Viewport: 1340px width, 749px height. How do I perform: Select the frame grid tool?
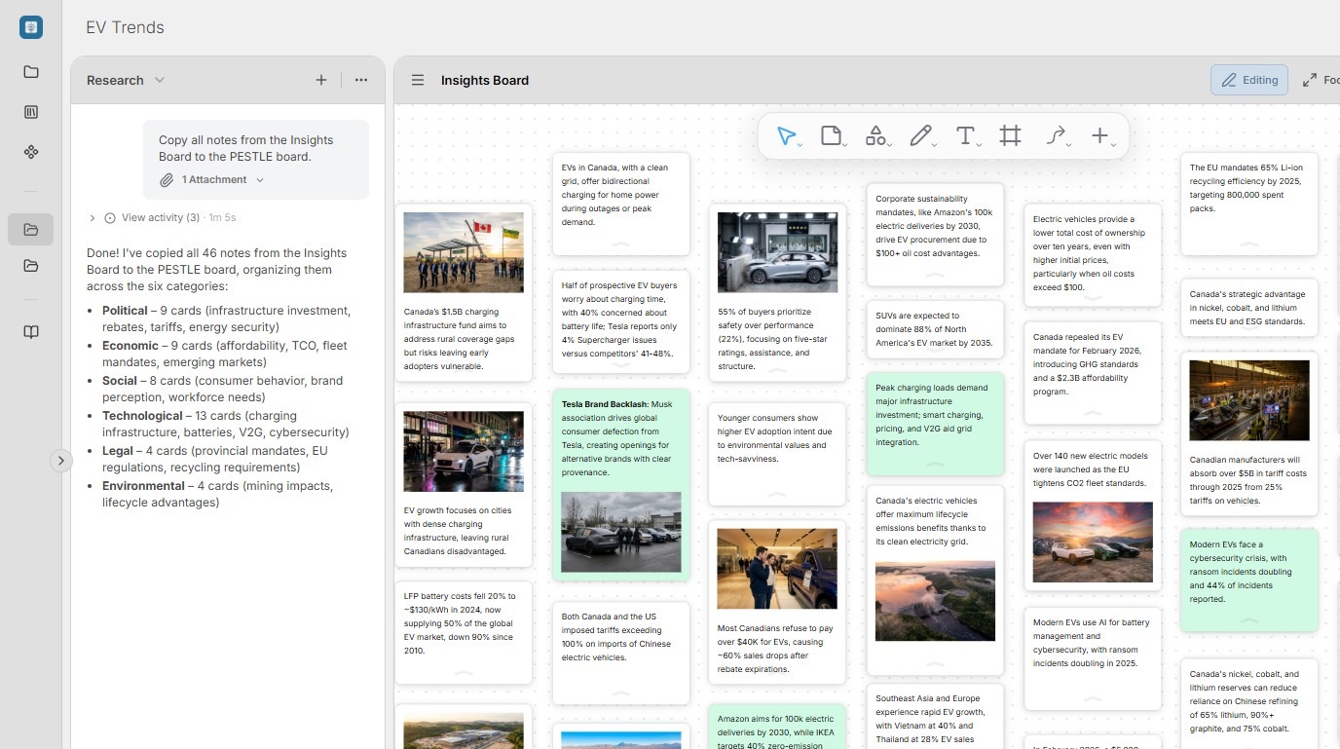1010,136
